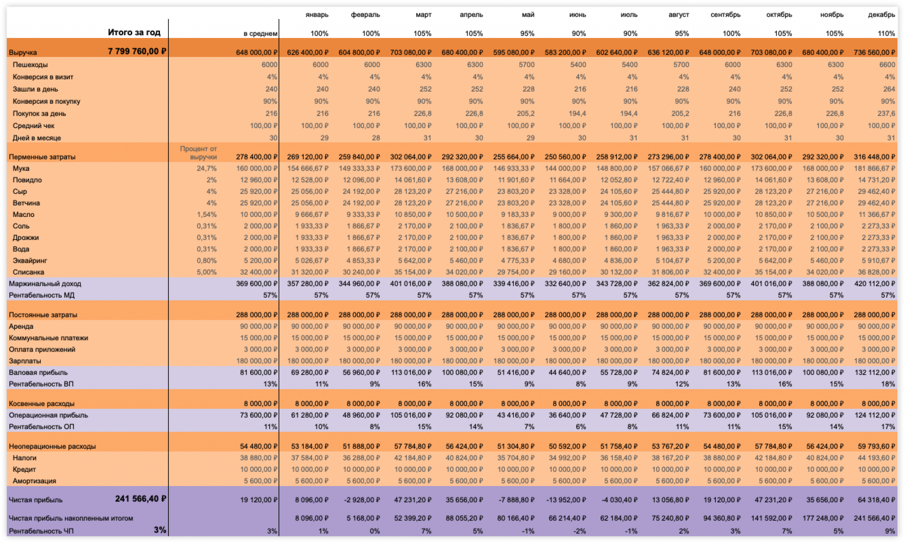905x543 pixels.
Task: Click the 'Неоперационные расходы' row label
Action: [52, 446]
